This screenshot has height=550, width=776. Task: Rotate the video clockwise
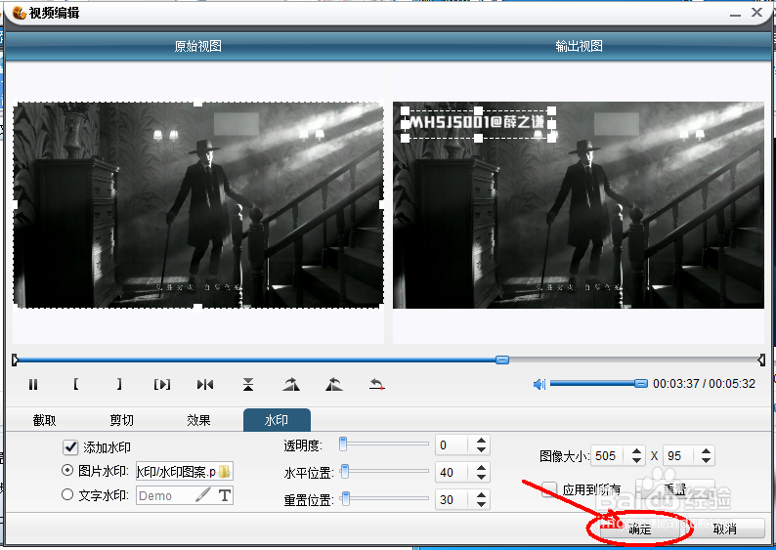291,384
